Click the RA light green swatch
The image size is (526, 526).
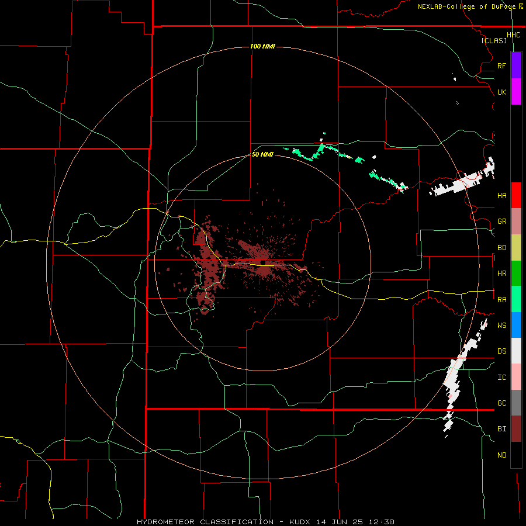tap(516, 299)
